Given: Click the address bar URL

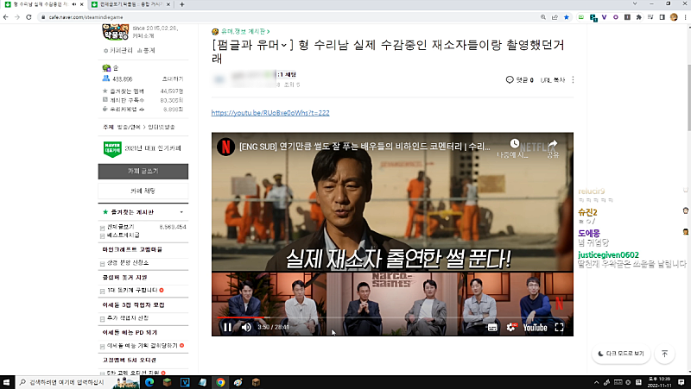Looking at the screenshot, I should [86, 17].
